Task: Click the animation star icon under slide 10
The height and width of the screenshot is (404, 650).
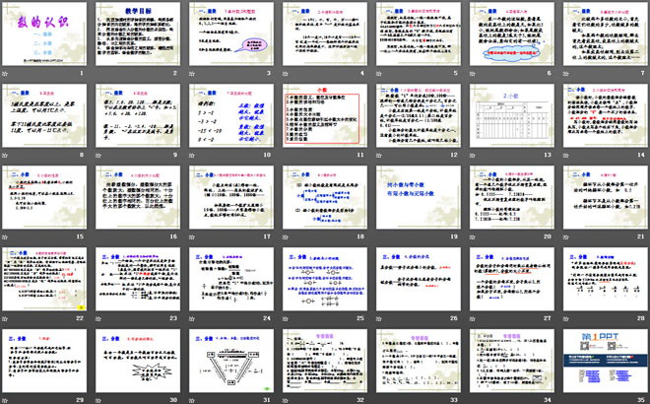Action: pyautogui.click(x=192, y=155)
